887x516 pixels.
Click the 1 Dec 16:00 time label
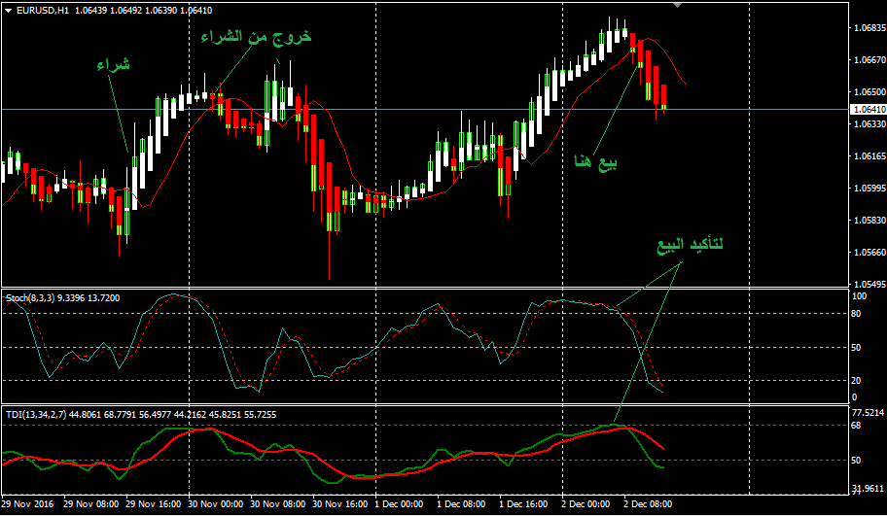(524, 503)
